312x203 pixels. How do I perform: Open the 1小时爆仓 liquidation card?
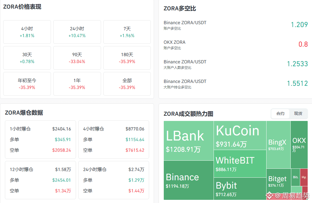[40, 140]
